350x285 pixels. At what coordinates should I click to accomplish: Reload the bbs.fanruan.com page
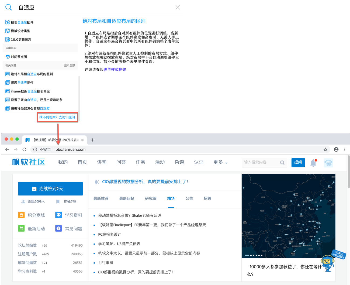tap(25, 149)
